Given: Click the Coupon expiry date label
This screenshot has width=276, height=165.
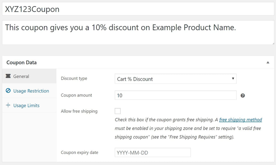Looking at the screenshot, I should pyautogui.click(x=79, y=152).
